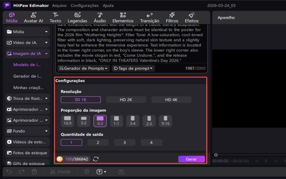Select the Texto tool tab
This screenshot has width=286, height=179.
tap(55, 17)
